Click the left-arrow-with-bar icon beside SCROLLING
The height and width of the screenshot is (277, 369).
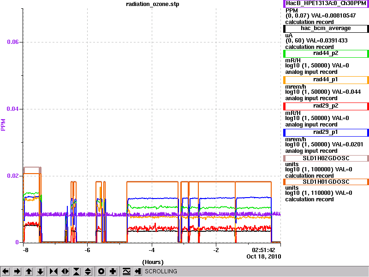138,271
